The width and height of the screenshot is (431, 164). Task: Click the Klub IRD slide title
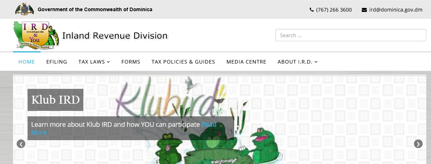click(55, 100)
